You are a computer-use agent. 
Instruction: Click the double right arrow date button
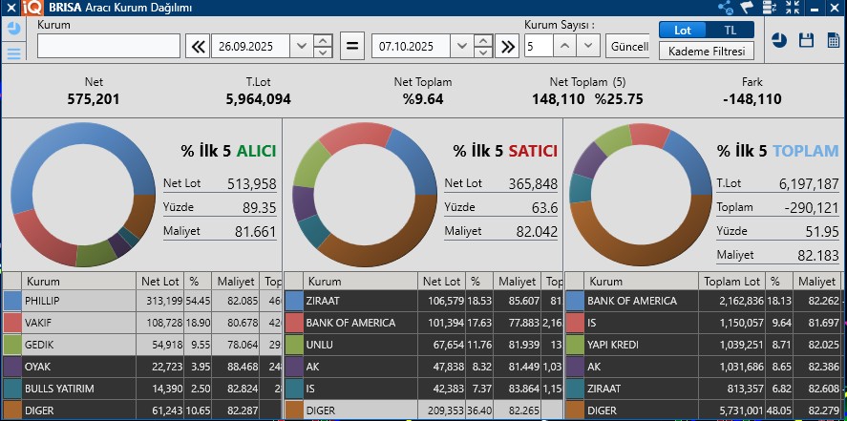(508, 47)
